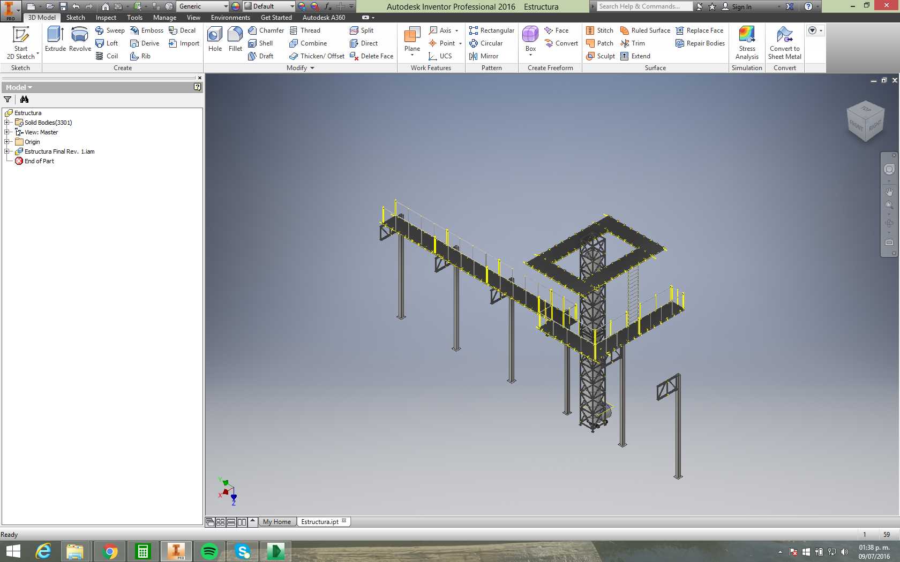Select the Coil tool

107,56
